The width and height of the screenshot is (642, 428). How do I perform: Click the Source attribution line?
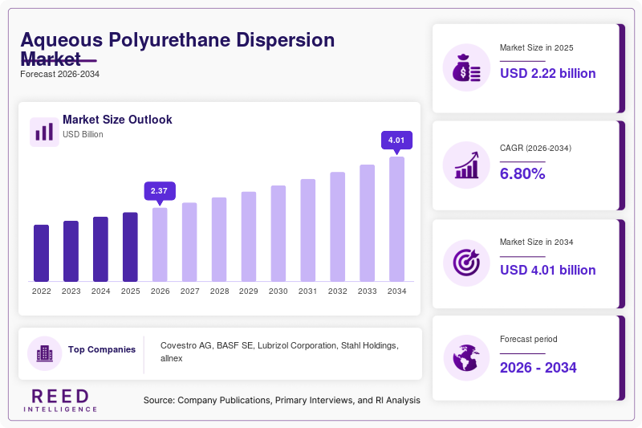point(282,400)
